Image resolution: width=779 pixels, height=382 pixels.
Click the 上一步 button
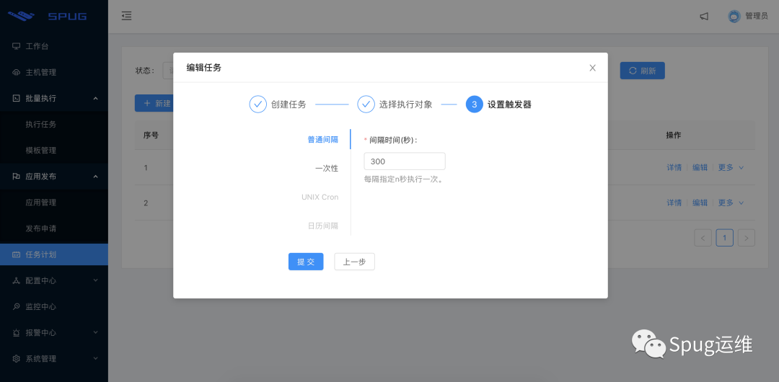pyautogui.click(x=354, y=262)
